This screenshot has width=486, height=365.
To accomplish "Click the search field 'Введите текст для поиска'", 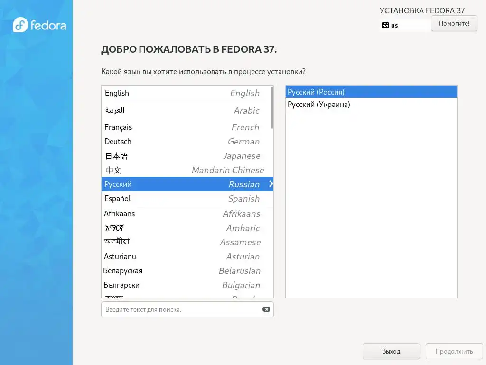I will pos(187,309).
